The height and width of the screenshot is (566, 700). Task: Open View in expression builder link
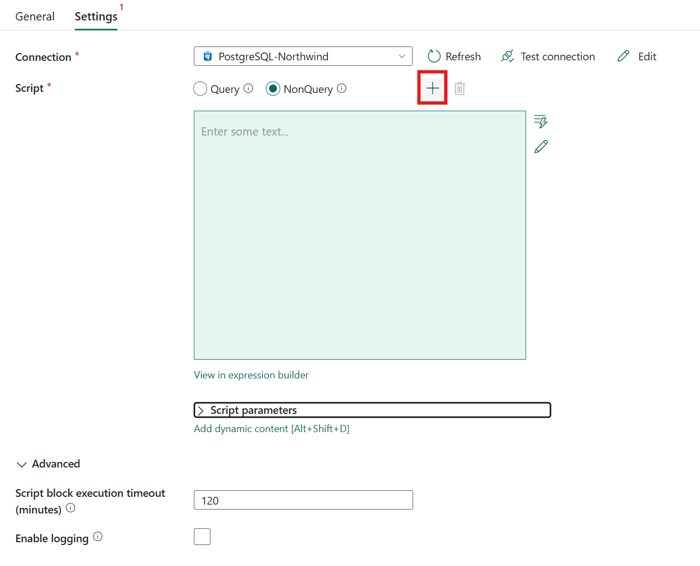[x=251, y=375]
